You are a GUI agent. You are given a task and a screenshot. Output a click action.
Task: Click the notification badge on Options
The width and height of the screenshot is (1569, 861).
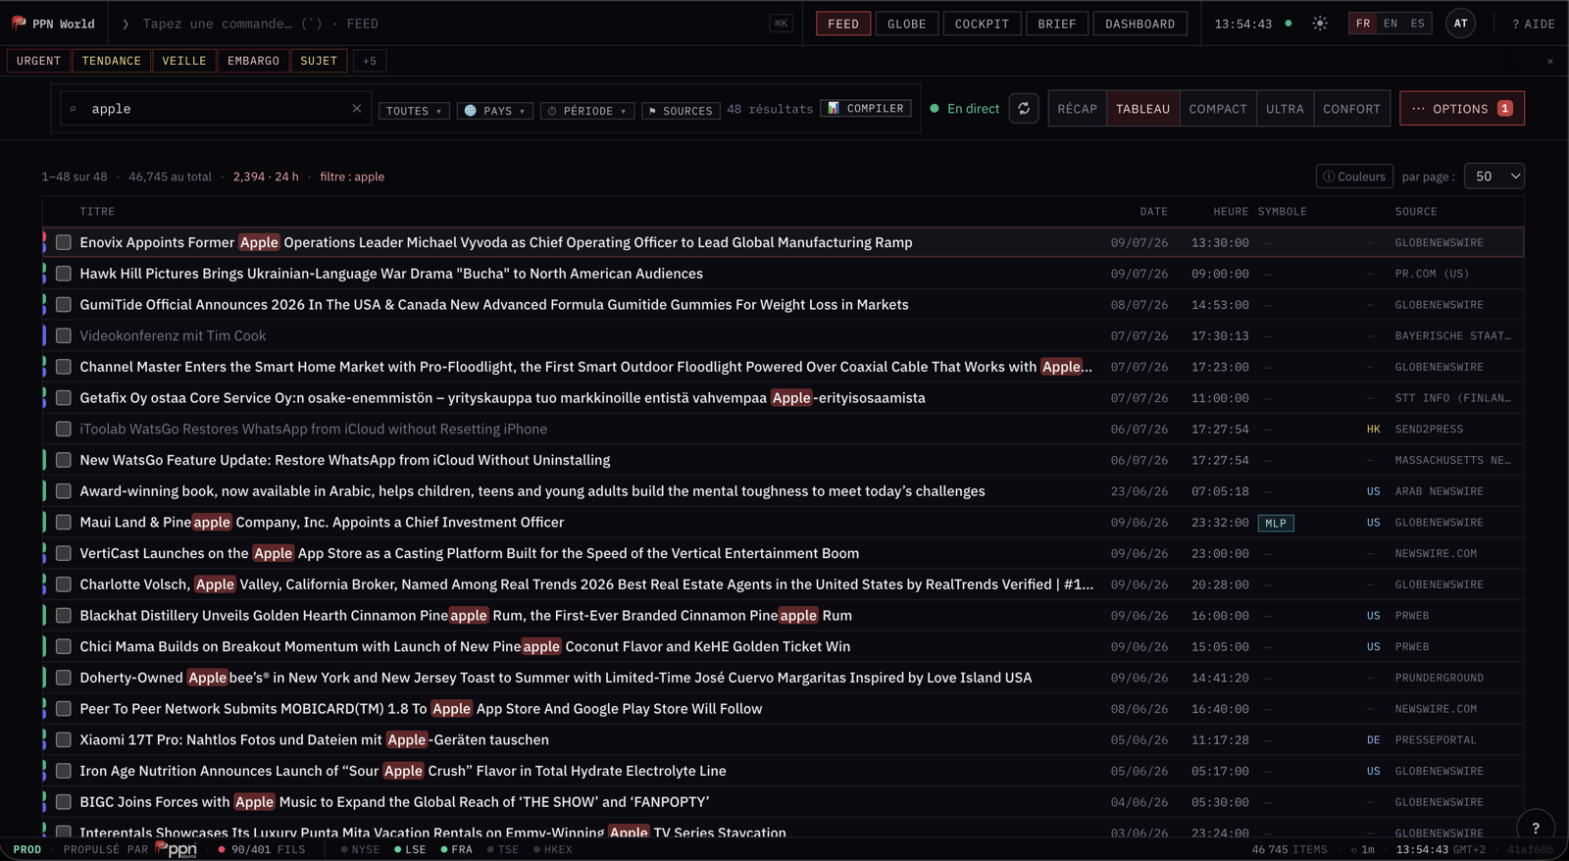[x=1504, y=109]
